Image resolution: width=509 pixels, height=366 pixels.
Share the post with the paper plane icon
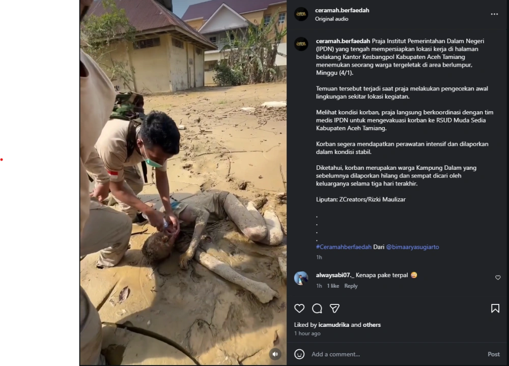click(334, 309)
